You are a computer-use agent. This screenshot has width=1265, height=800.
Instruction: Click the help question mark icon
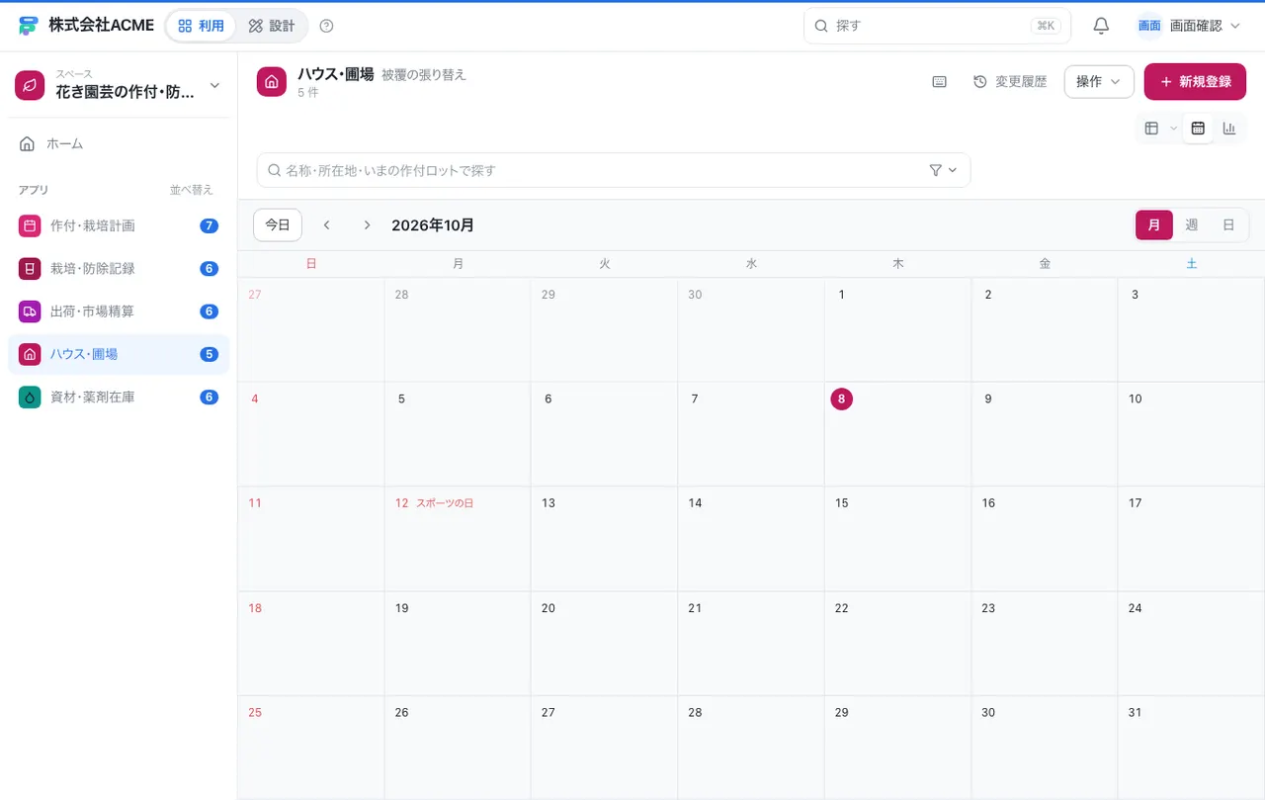point(327,26)
